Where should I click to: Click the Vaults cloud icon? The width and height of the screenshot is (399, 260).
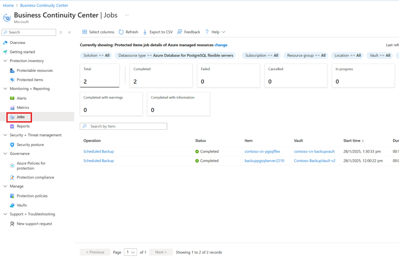point(12,205)
